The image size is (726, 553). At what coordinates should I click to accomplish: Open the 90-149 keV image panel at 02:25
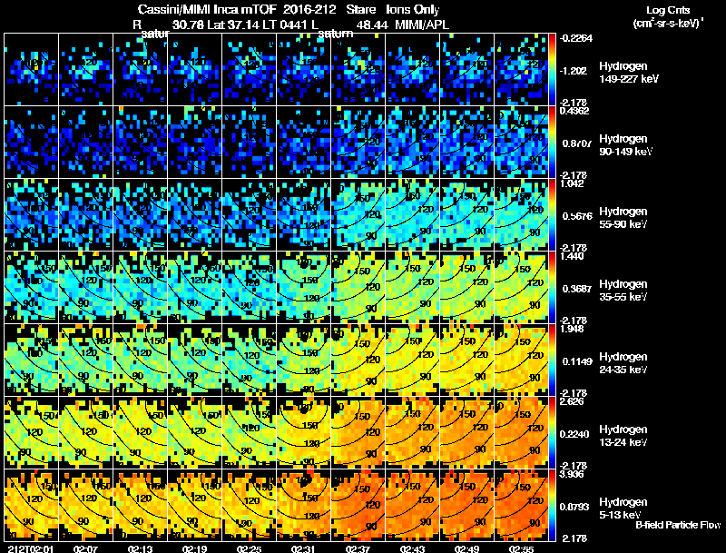tap(249, 142)
